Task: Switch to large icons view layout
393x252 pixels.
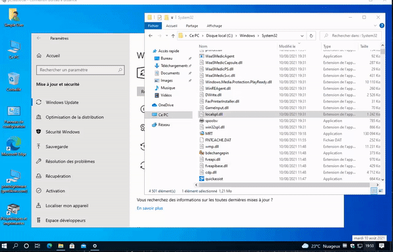Action: point(381,191)
